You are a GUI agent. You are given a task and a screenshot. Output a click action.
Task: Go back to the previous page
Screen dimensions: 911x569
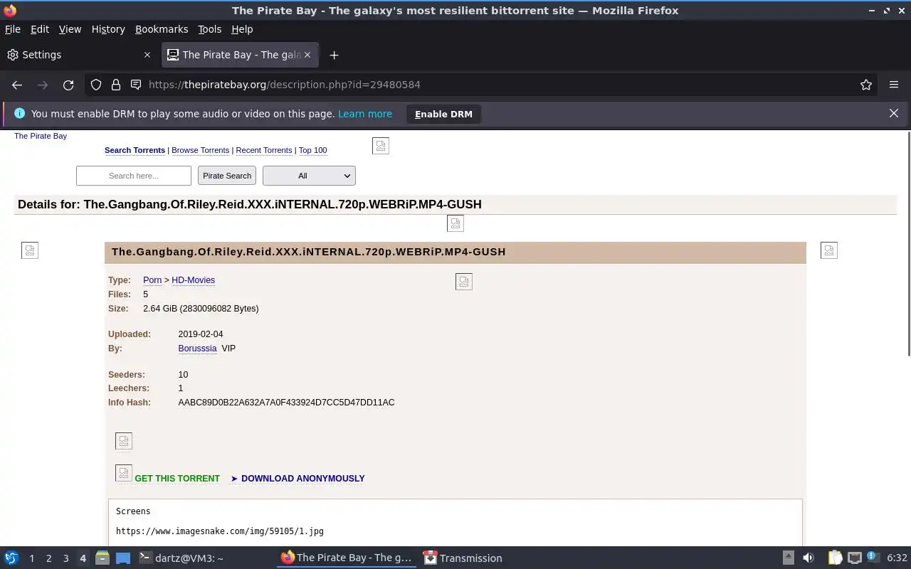coord(17,85)
